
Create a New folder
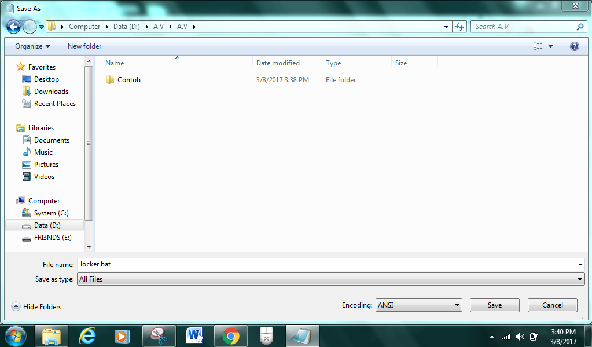coord(84,46)
